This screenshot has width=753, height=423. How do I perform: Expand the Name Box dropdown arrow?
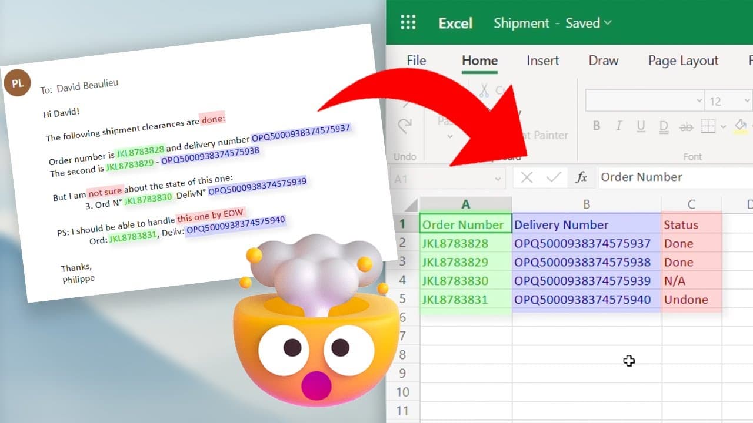tap(498, 179)
